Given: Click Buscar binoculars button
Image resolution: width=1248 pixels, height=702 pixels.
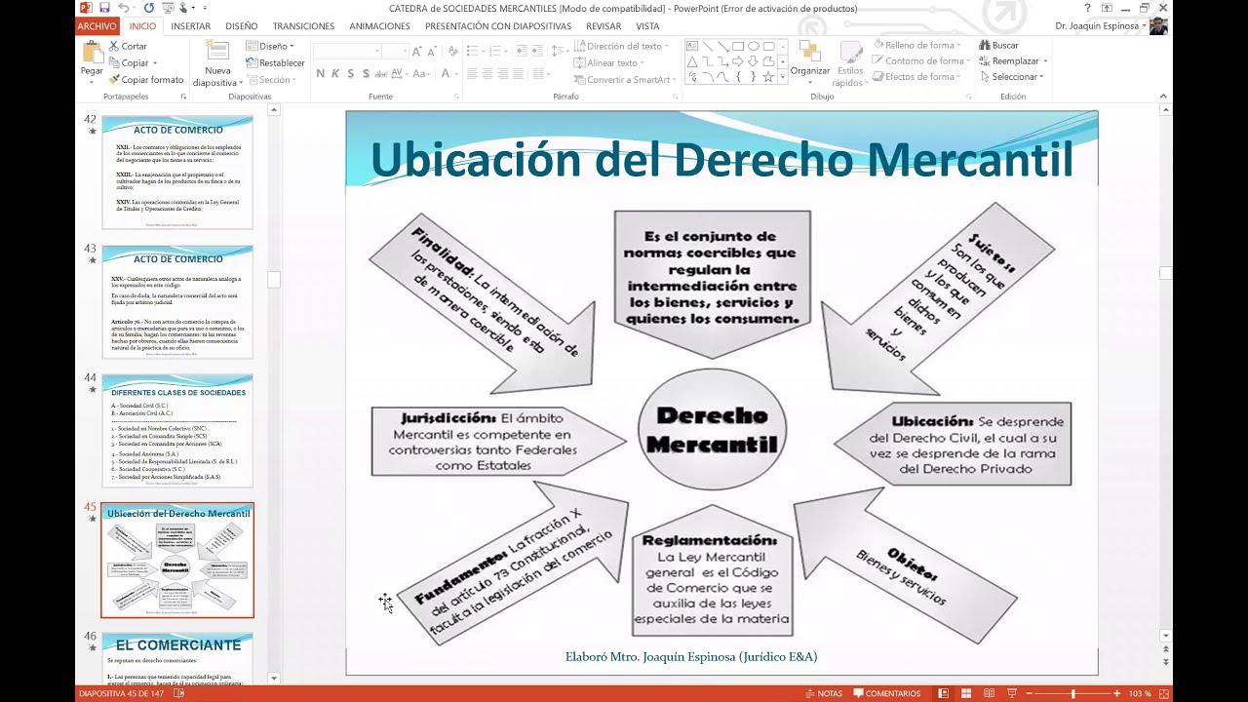Looking at the screenshot, I should pos(999,46).
